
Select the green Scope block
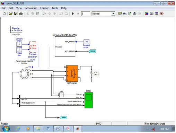coord(89,100)
